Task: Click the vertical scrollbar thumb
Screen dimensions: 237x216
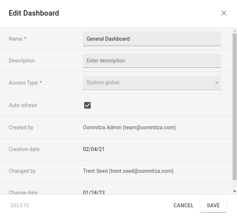Action: click(x=234, y=107)
